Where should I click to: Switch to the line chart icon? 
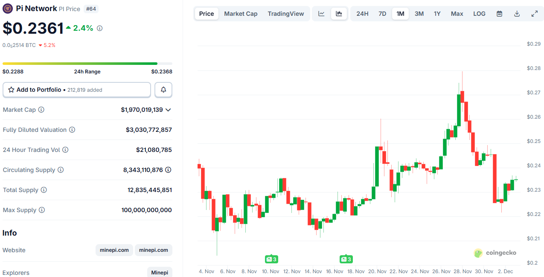(x=321, y=13)
